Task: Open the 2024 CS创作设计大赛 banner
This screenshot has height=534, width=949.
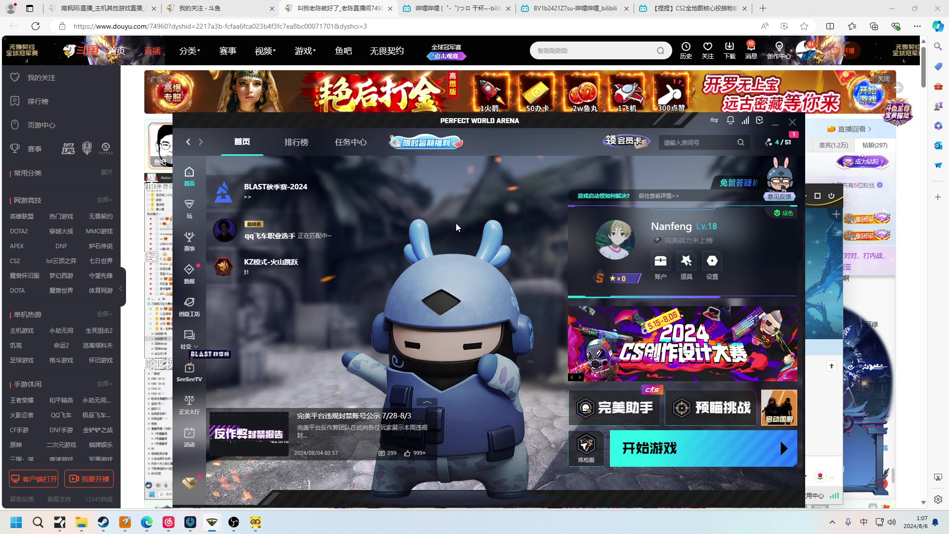Action: point(683,343)
